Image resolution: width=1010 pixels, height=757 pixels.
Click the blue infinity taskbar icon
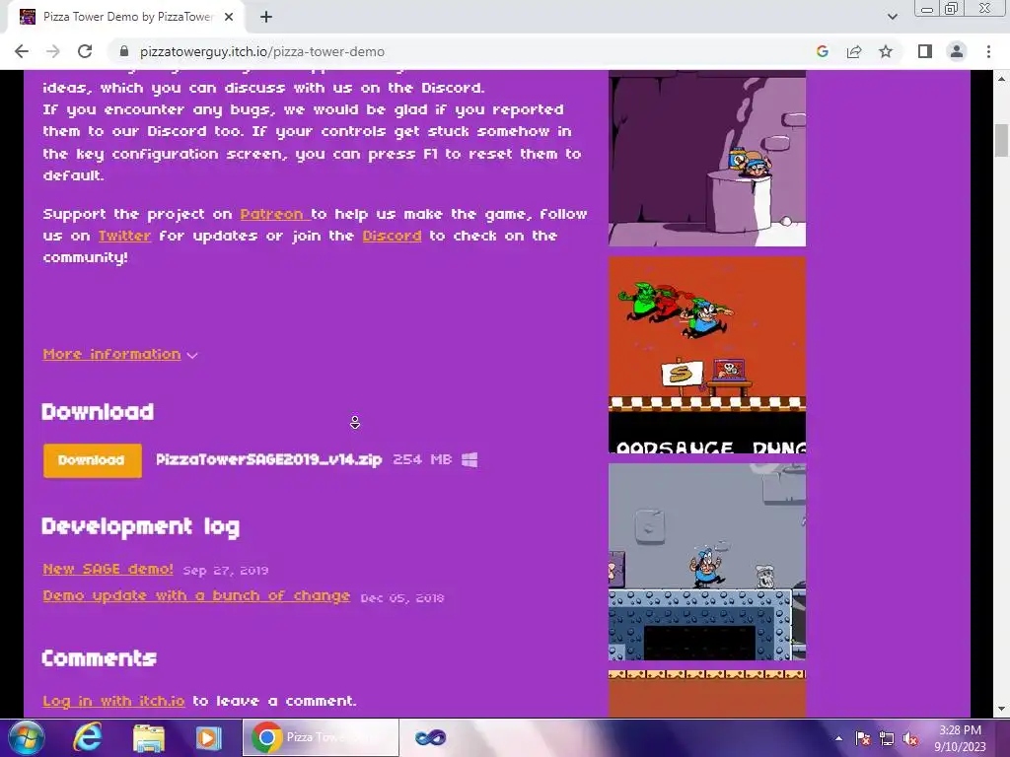(430, 737)
